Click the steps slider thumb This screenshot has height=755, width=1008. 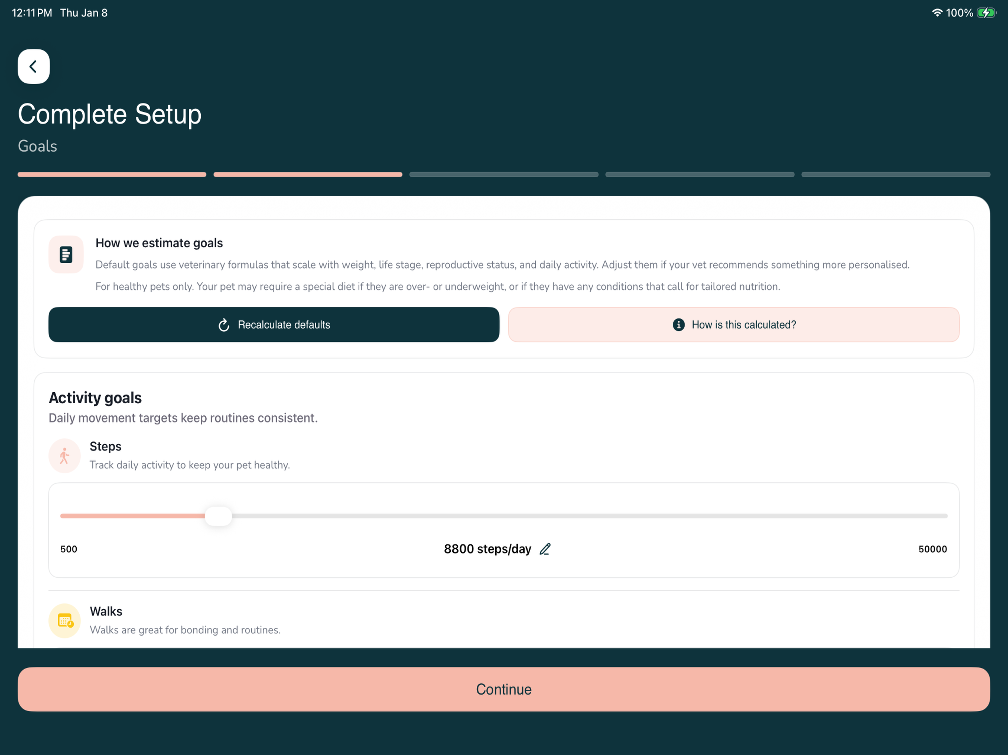218,516
